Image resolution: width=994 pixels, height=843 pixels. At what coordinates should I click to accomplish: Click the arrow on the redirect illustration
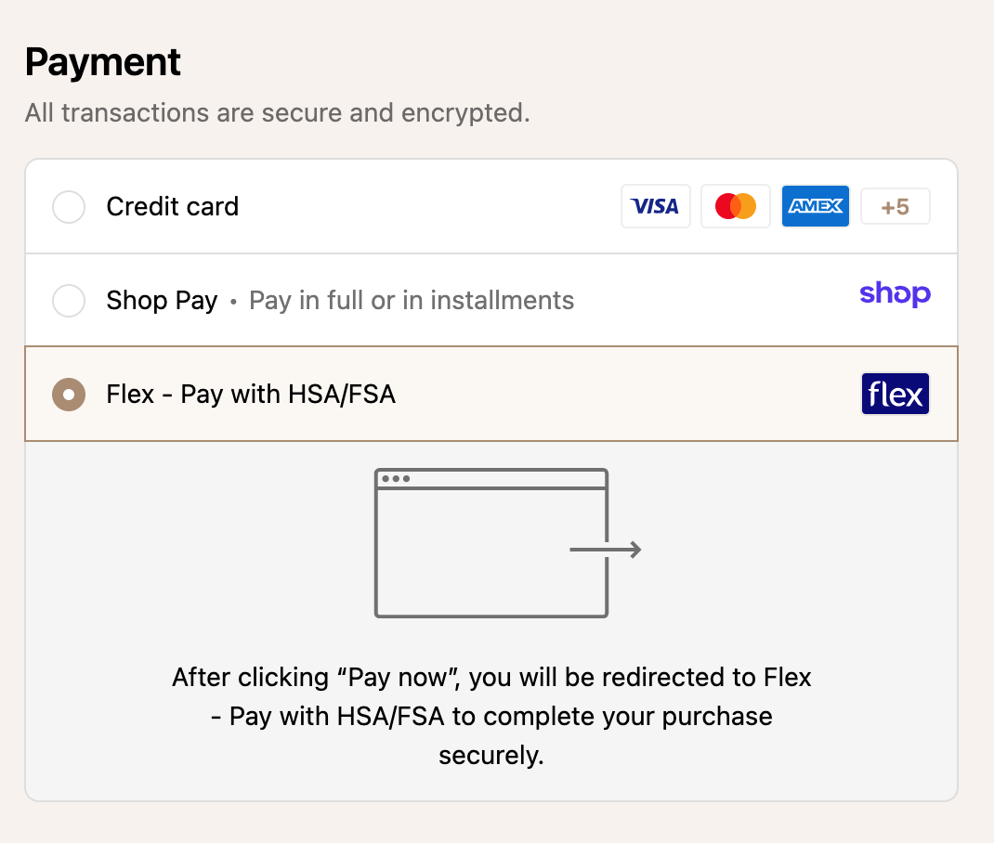(x=606, y=551)
